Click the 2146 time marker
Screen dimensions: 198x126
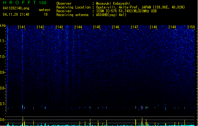click(116, 27)
